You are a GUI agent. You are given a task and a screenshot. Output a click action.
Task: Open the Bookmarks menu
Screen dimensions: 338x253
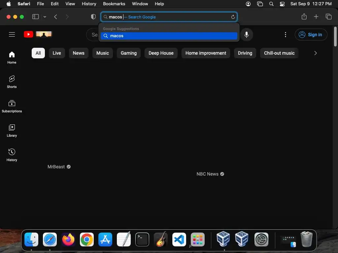click(114, 4)
